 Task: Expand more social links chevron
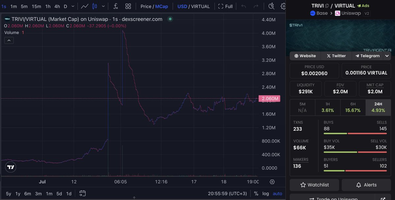[387, 56]
